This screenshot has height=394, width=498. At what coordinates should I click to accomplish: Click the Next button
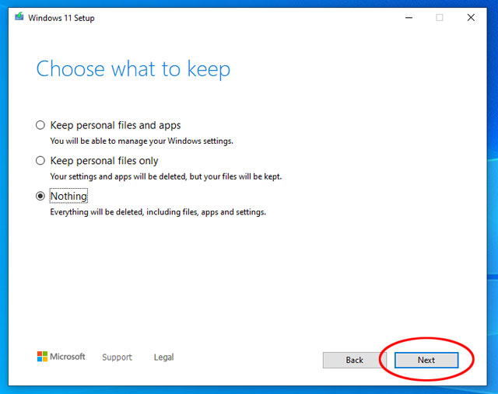426,360
